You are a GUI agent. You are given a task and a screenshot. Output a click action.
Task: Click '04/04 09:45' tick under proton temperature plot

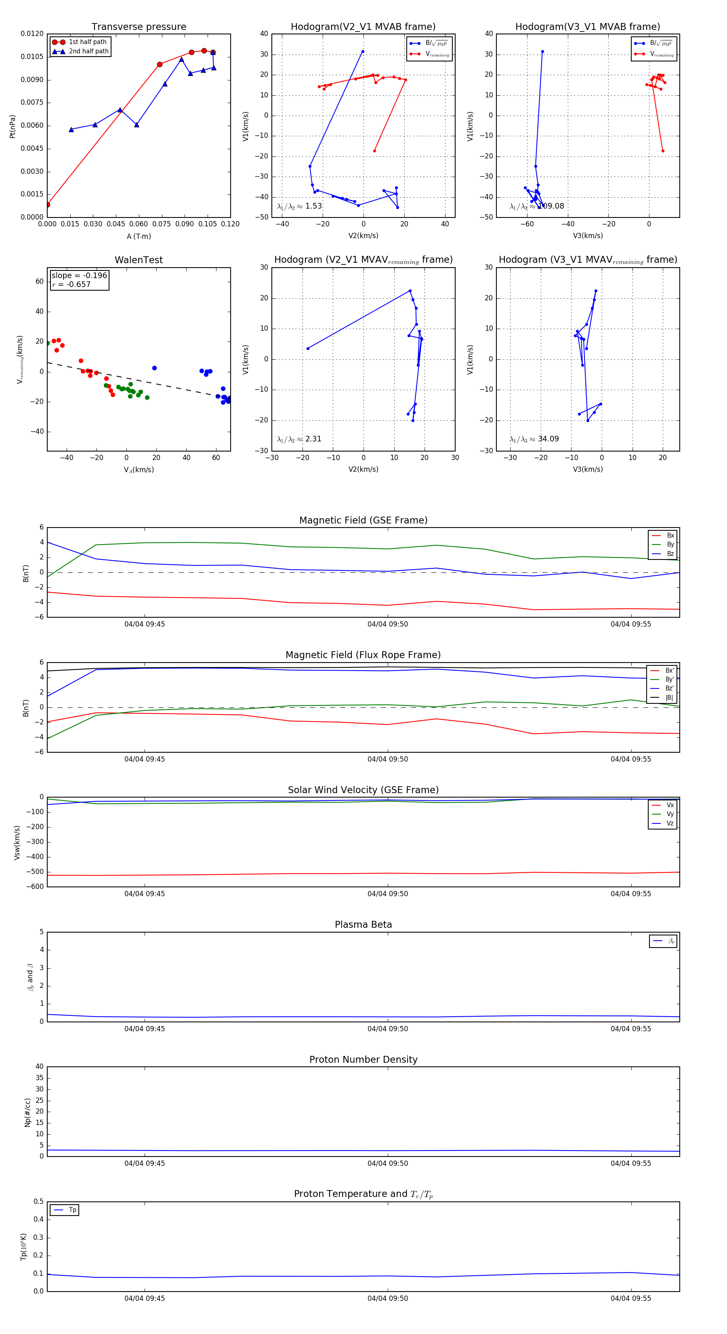[x=144, y=1298]
